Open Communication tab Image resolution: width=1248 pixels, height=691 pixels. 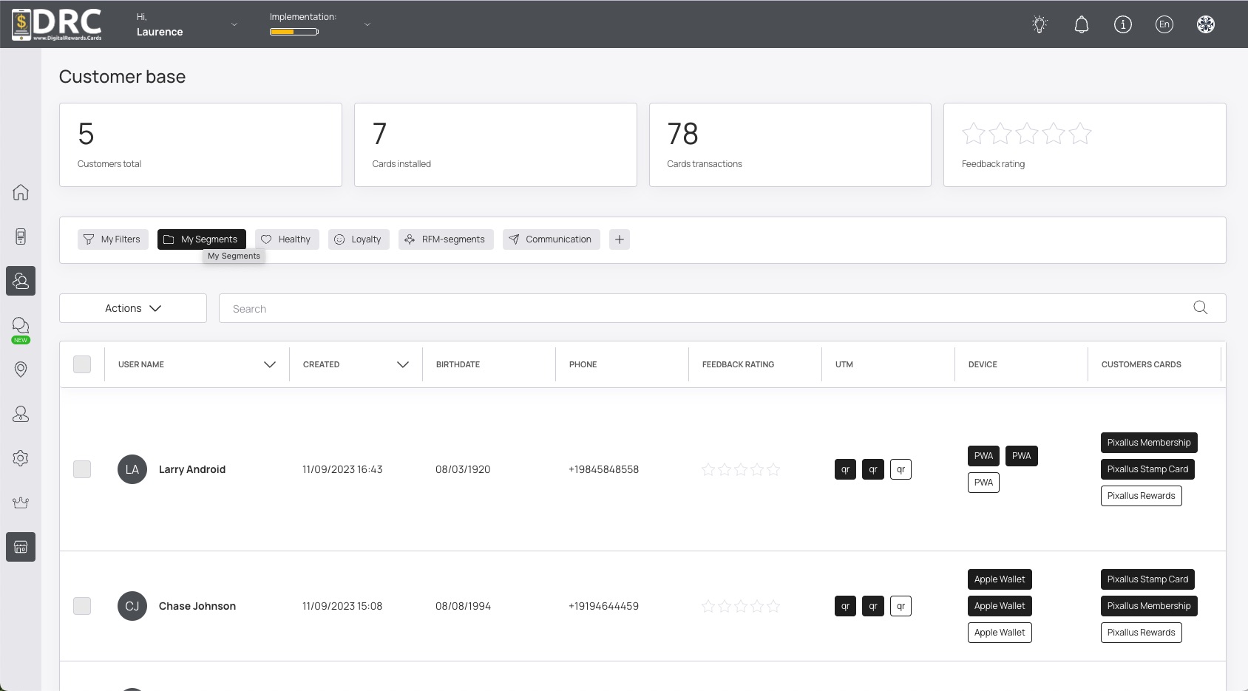point(552,239)
